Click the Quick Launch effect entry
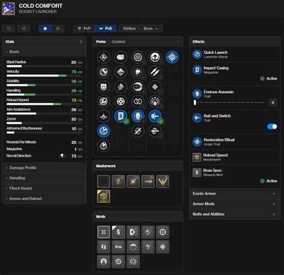The image size is (284, 275). pyautogui.click(x=235, y=55)
